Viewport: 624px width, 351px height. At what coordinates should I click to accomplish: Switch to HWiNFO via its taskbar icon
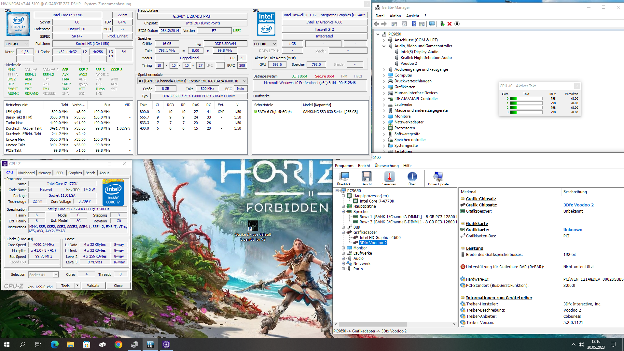[x=150, y=344]
